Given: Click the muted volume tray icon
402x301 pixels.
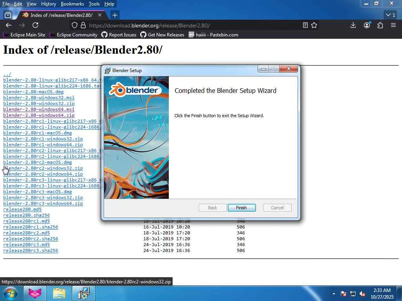Looking at the screenshot, I should [362, 294].
